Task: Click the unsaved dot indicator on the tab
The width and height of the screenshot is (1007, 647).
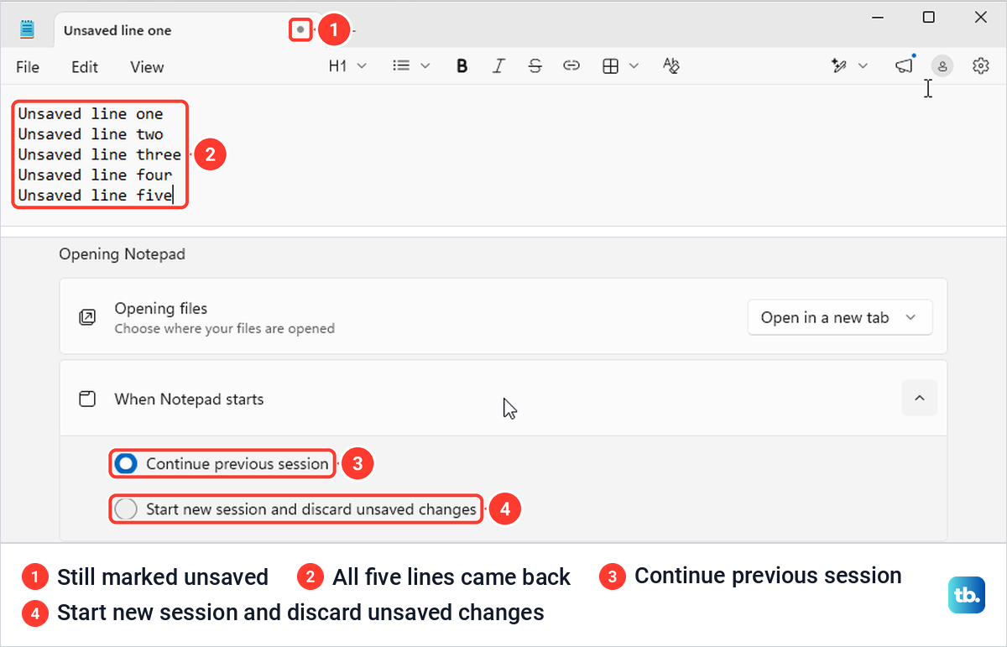Action: tap(300, 30)
